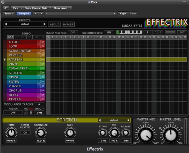
Task: Clear the SCRATCHLOOP track with its X icon
Action: tap(39, 51)
